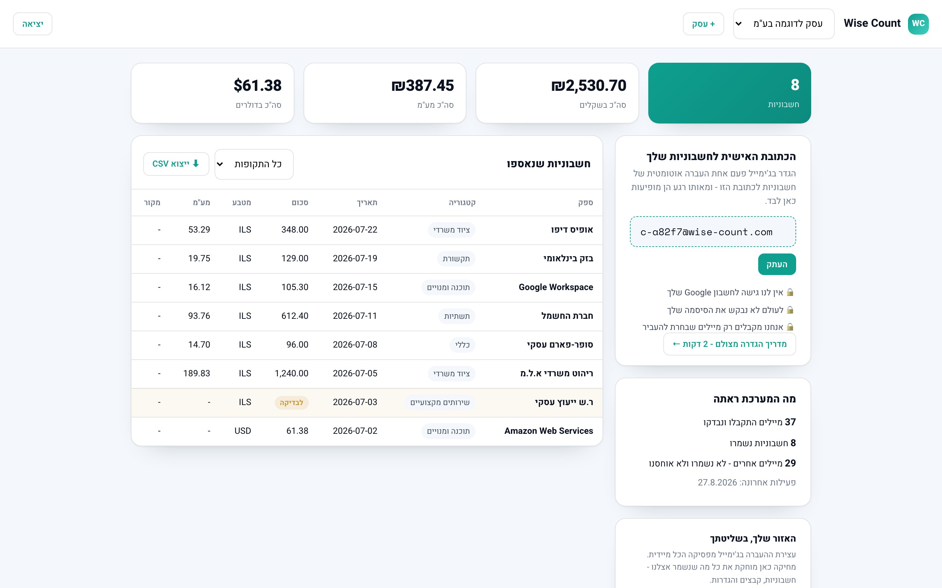The image size is (942, 588).
Task: Click the תוכנה ומנויים tag in Amazon row
Action: [x=448, y=431]
